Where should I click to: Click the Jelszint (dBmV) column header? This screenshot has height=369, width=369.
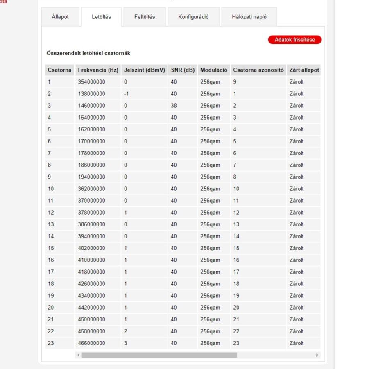(x=145, y=70)
